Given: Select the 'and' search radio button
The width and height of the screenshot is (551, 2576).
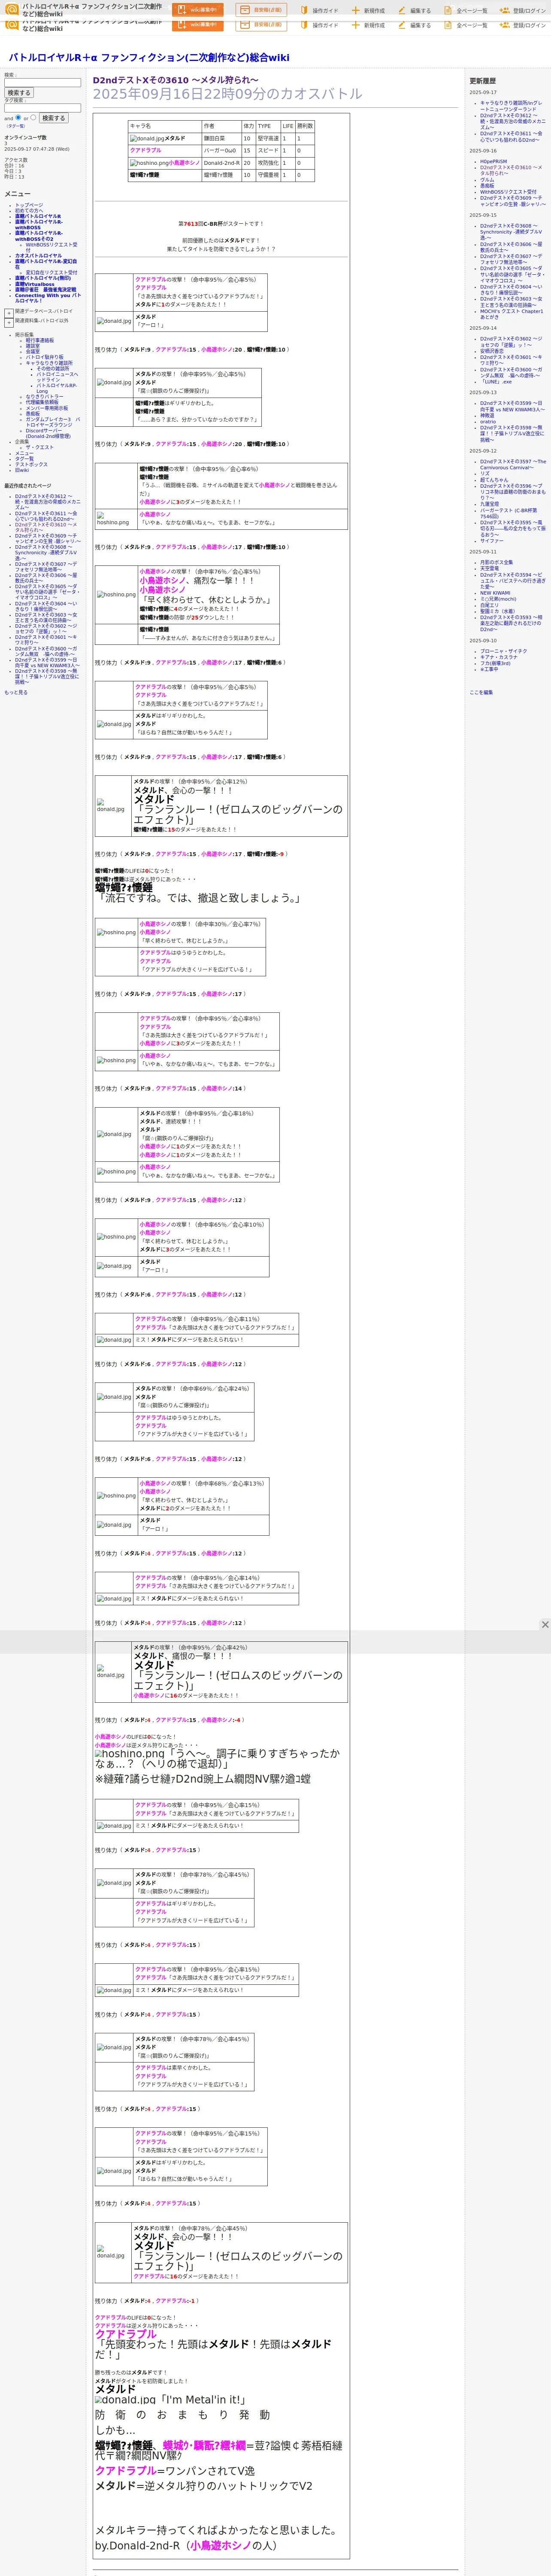Looking at the screenshot, I should click(x=18, y=117).
